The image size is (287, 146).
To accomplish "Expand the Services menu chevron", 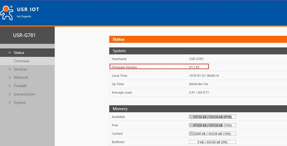I will [x=10, y=69].
